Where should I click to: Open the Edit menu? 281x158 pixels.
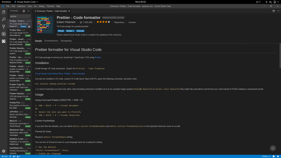point(13,6)
